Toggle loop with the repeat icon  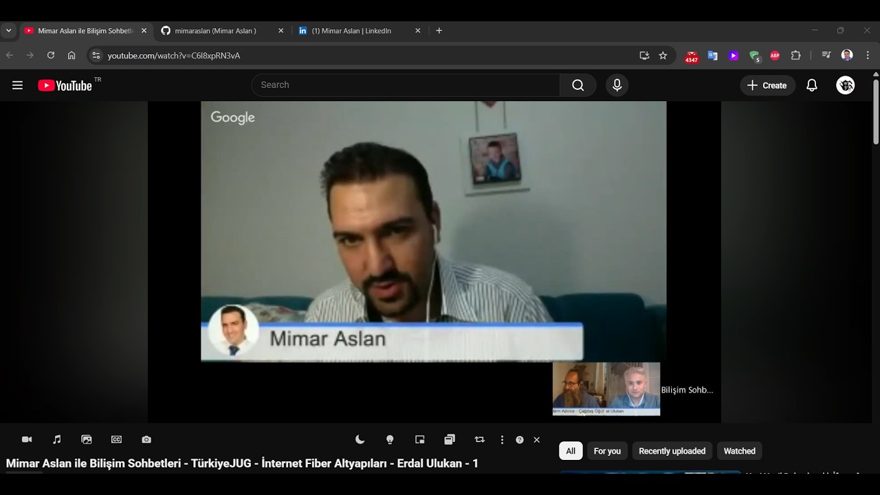(480, 439)
